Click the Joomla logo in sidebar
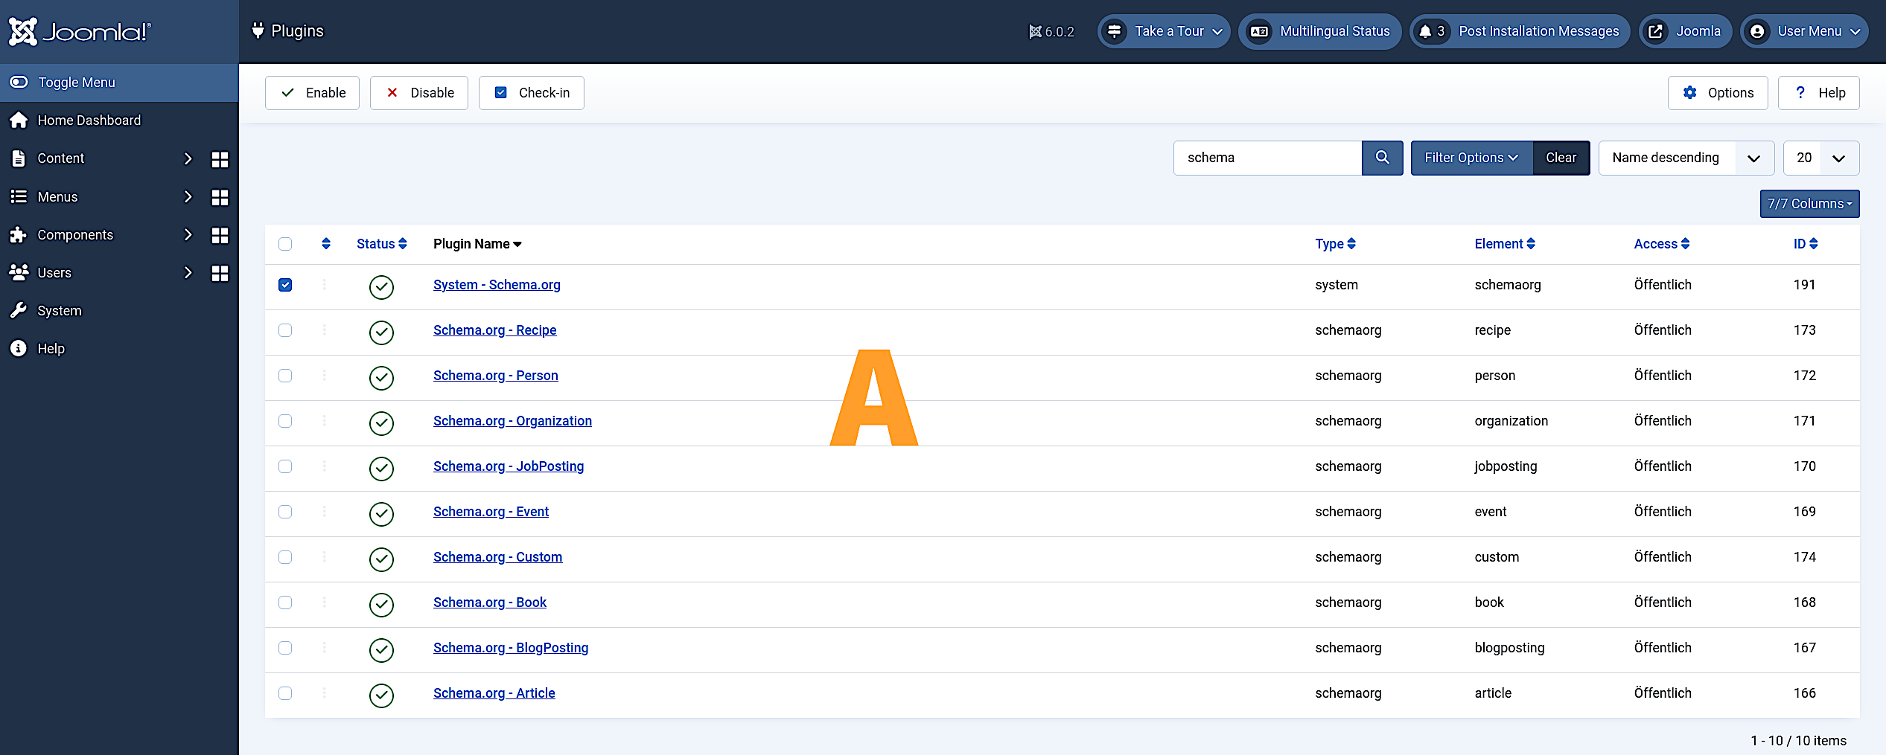The height and width of the screenshot is (755, 1886). 80,31
